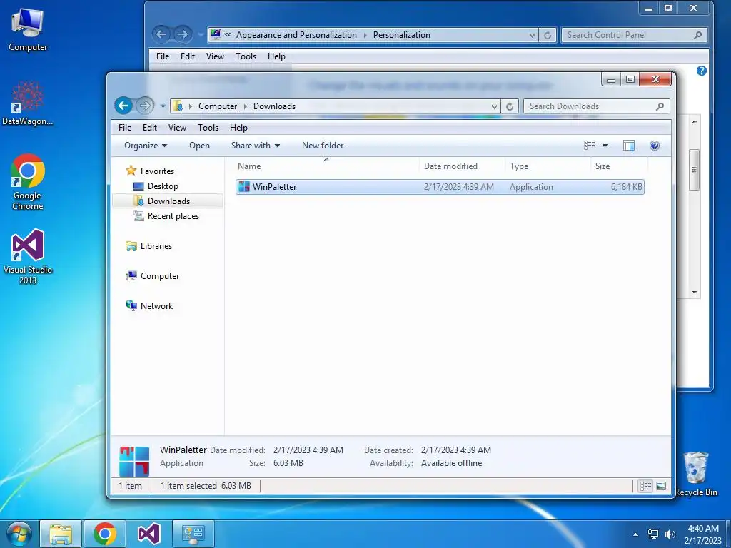Sort by Type column header
This screenshot has height=548, width=731.
(548, 166)
